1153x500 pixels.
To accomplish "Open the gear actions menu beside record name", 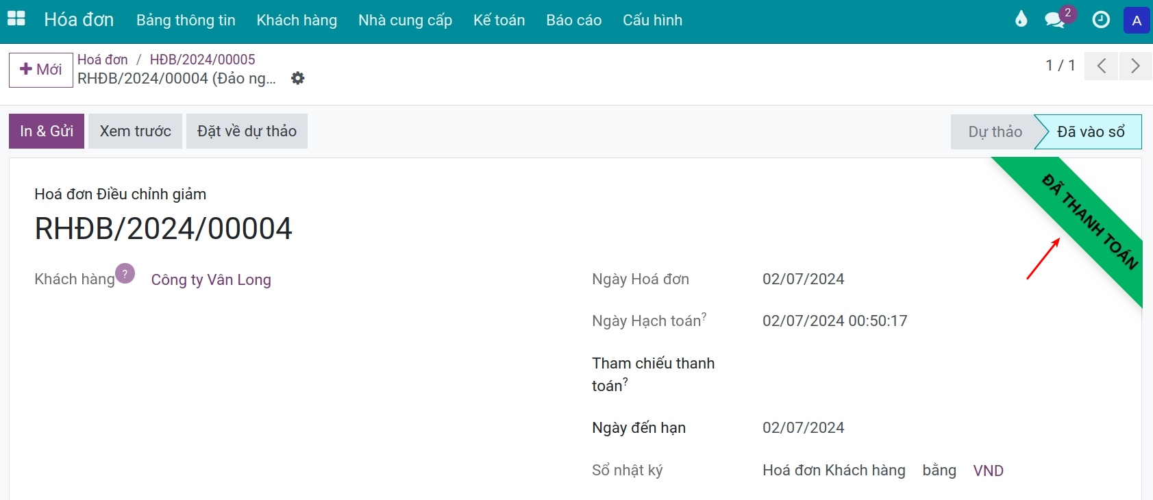I will tap(297, 78).
